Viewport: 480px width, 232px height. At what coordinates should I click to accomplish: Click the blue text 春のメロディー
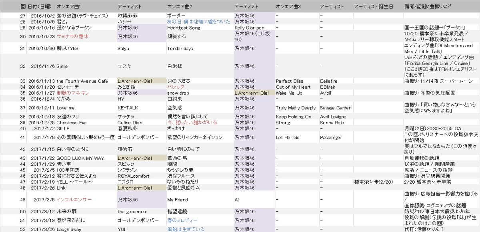tap(182, 220)
